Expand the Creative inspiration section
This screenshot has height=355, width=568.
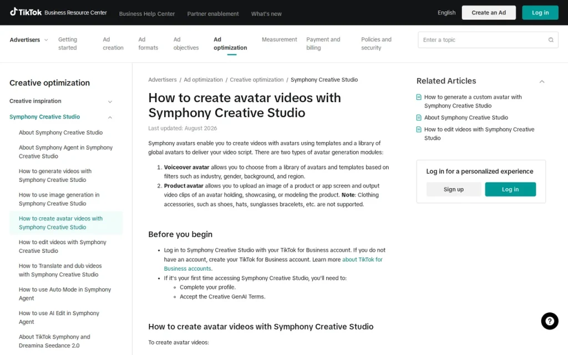60,101
